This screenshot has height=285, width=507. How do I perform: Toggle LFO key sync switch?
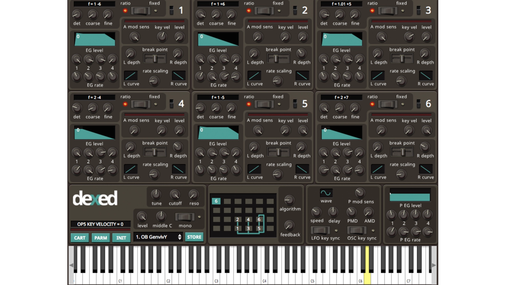click(320, 230)
